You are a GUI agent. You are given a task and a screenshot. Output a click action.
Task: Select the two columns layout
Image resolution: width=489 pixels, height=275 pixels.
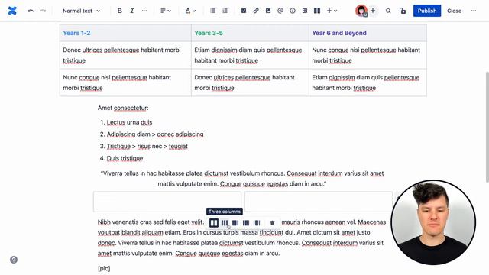click(214, 222)
